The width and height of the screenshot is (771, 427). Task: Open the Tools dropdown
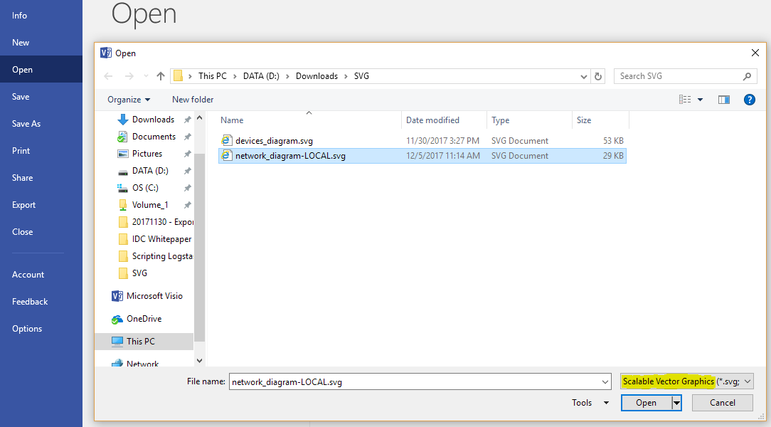tap(589, 402)
